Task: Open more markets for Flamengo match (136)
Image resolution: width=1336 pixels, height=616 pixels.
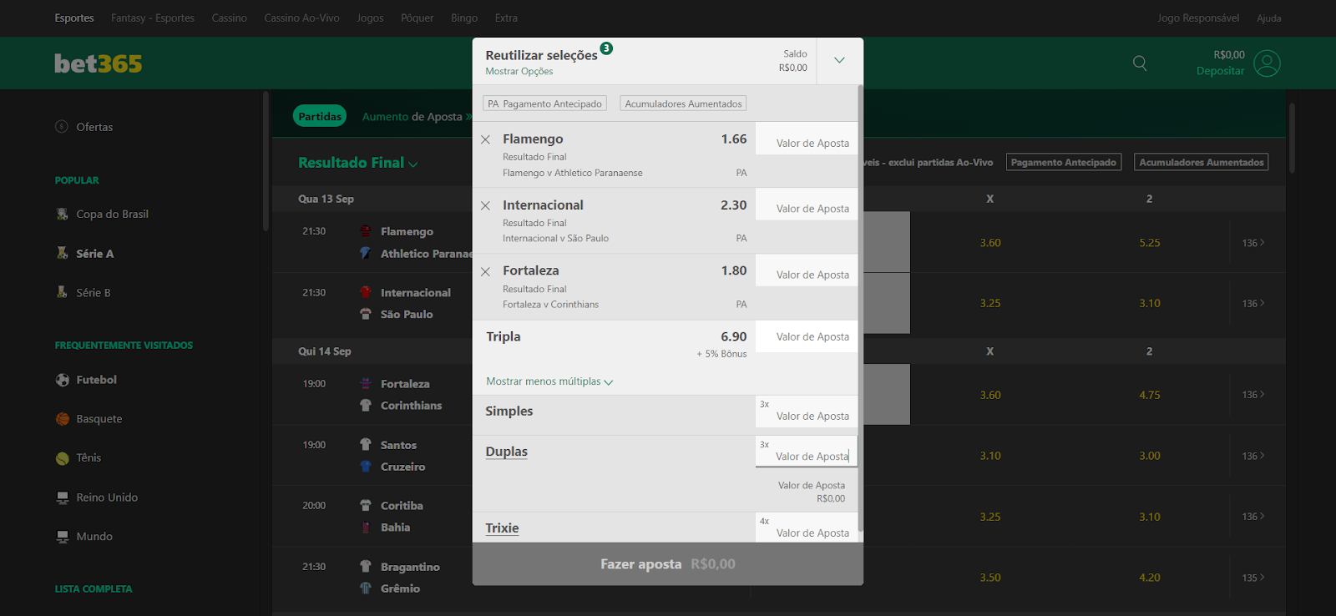Action: click(1253, 243)
